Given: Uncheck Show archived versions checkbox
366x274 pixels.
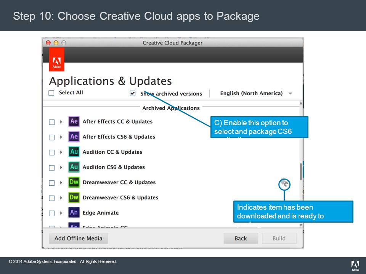Looking at the screenshot, I should 133,94.
